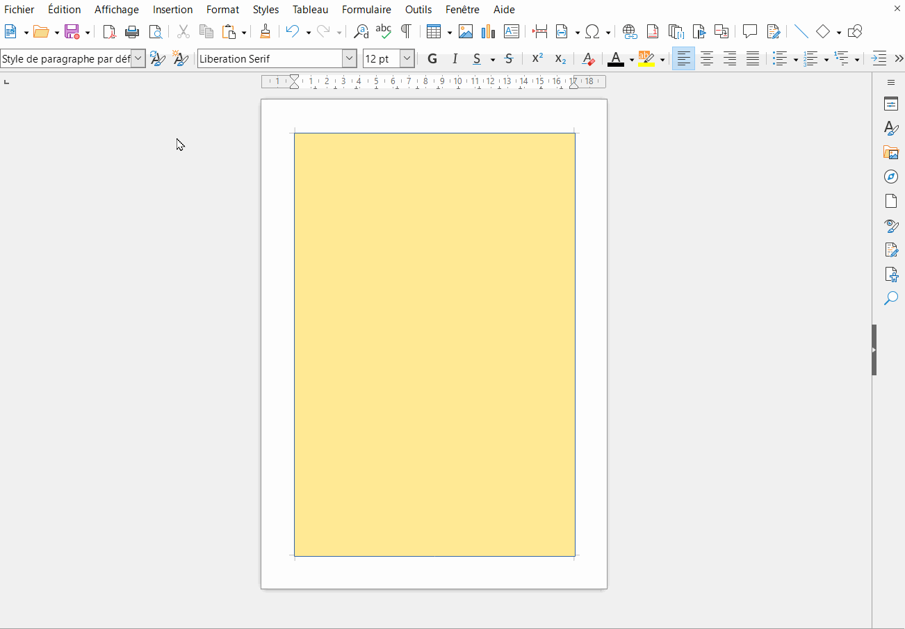Apply the black font color swatch
This screenshot has width=905, height=629.
pos(616,59)
